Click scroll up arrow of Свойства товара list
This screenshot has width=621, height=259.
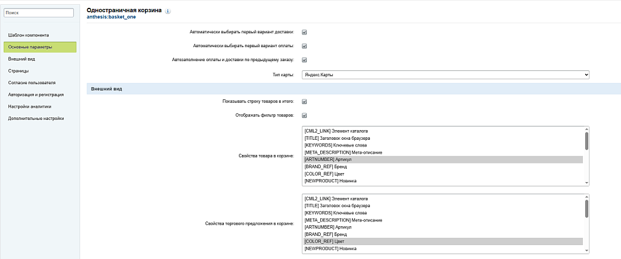[586, 129]
